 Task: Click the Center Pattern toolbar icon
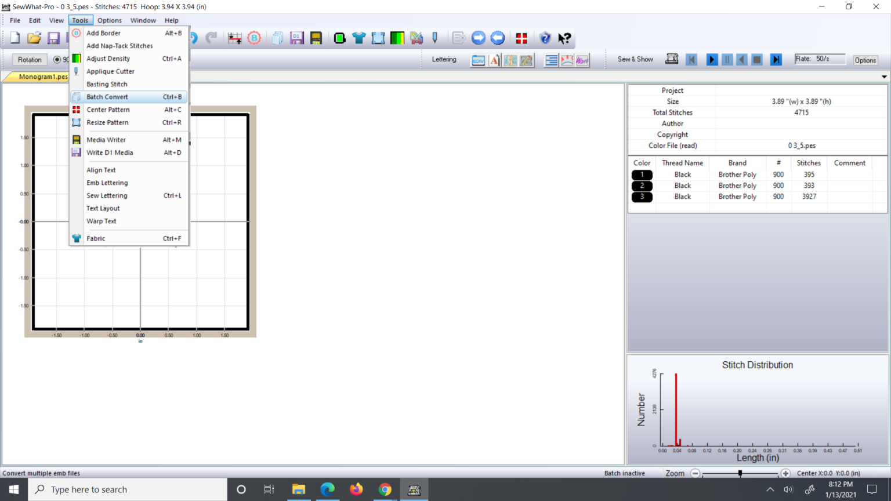[521, 38]
